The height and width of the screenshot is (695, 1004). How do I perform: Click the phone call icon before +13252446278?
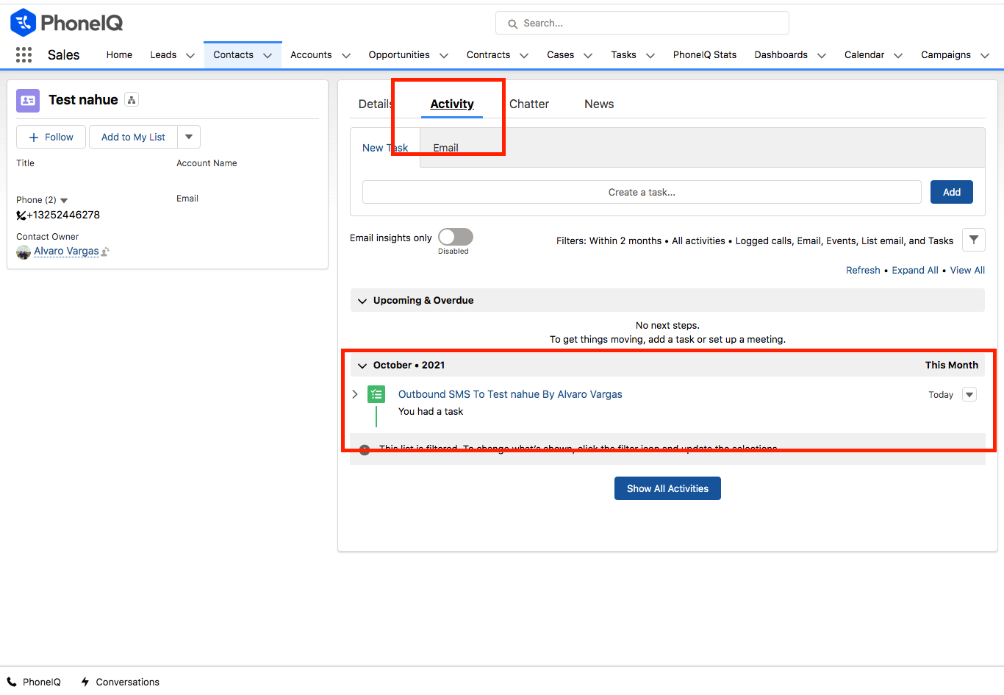pos(21,215)
